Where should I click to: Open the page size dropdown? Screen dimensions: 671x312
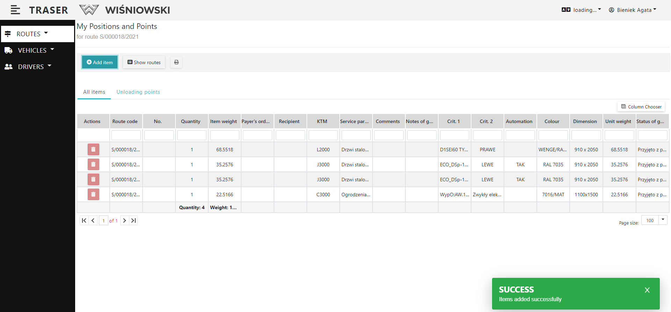pos(663,220)
